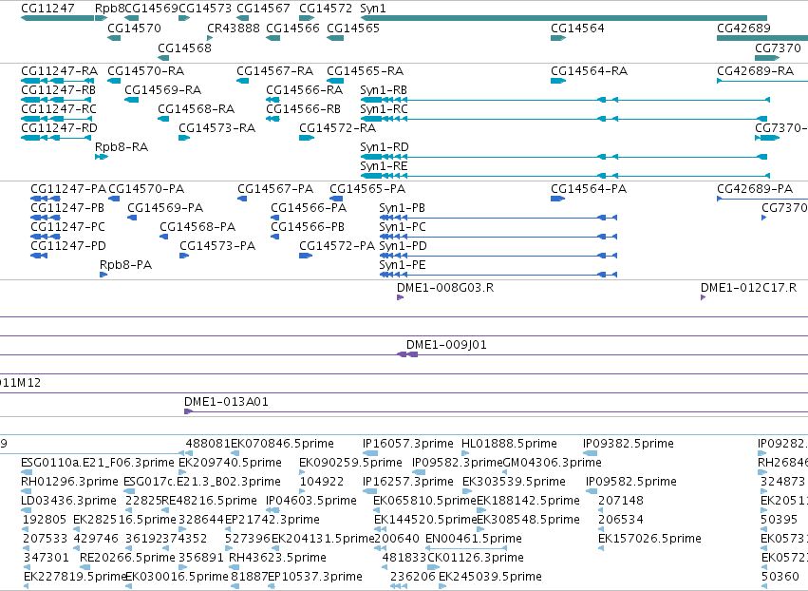Select EST IP09382.5prime
808x591 pixels.
click(x=629, y=444)
